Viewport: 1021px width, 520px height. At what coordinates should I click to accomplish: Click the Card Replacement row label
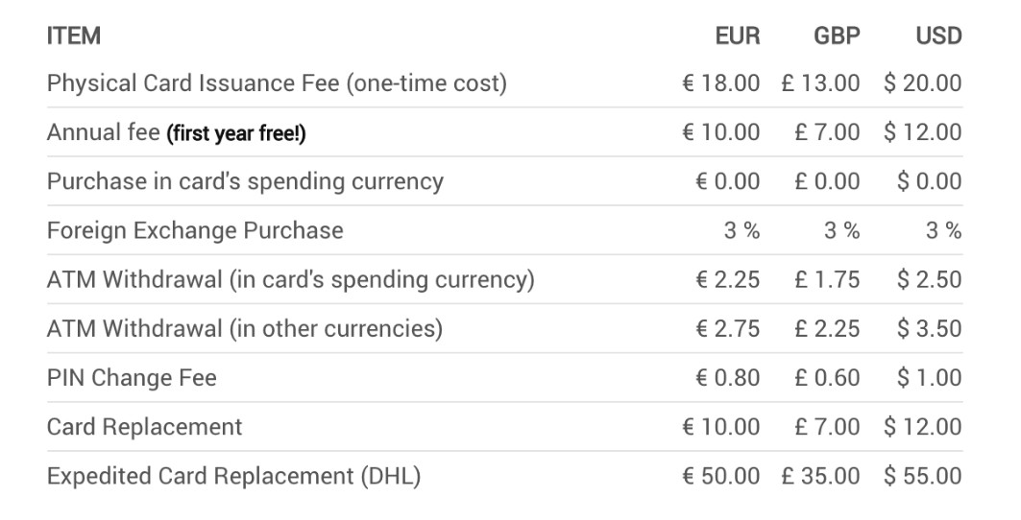[145, 427]
